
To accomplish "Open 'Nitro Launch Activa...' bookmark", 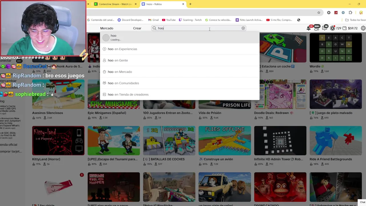I will (249, 20).
